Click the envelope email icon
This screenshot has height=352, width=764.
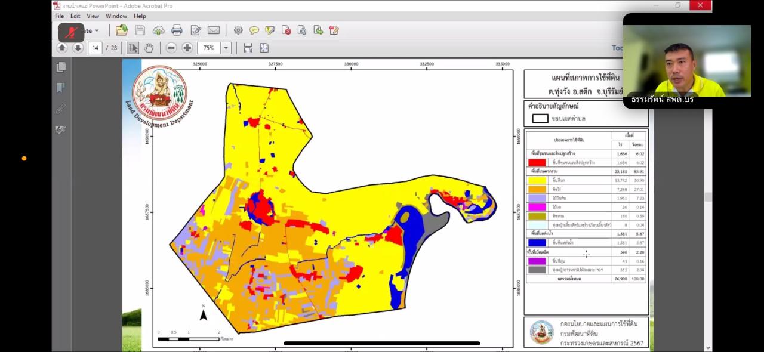click(213, 30)
